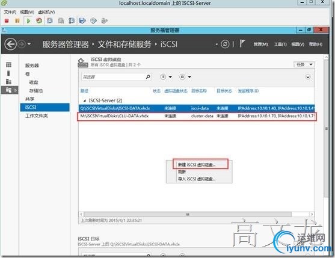335x258 pixels.
Task: Select 服务器 in the navigation pane
Action: pyautogui.click(x=32, y=66)
